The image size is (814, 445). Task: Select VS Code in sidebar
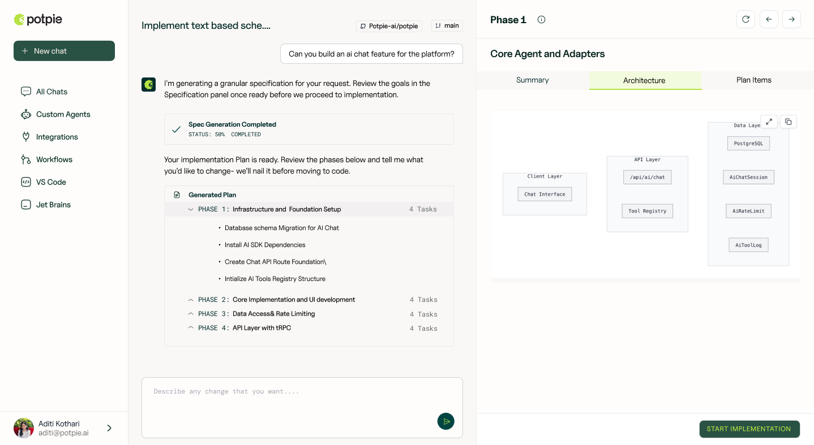pyautogui.click(x=51, y=182)
